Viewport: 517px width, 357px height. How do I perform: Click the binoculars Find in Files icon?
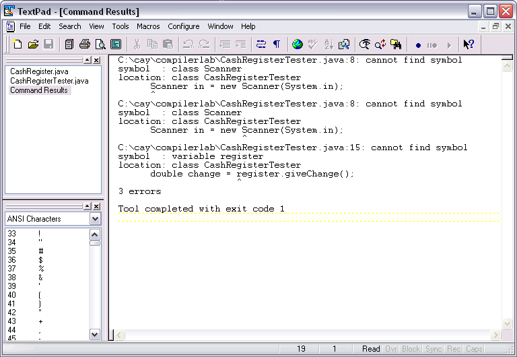point(396,44)
